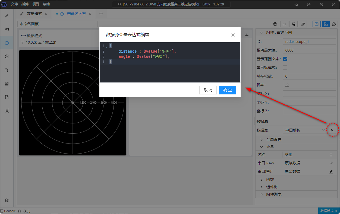The height and width of the screenshot is (214, 340).
Task: Switch to the 数据模式 tab
Action: point(34,14)
